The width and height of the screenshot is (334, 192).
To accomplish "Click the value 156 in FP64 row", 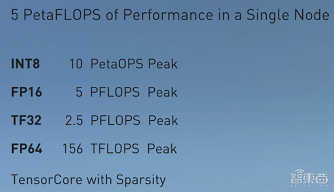I will click(73, 149).
